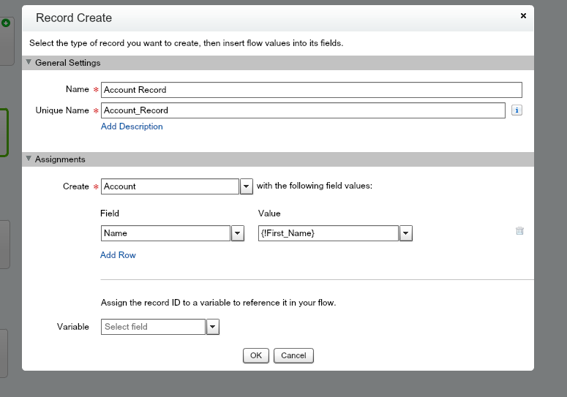
Task: Focus the Unique Name input field
Action: click(x=303, y=110)
